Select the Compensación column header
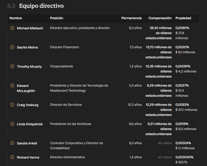Image resolution: width=207 pixels, height=166 pixels. coord(160,18)
